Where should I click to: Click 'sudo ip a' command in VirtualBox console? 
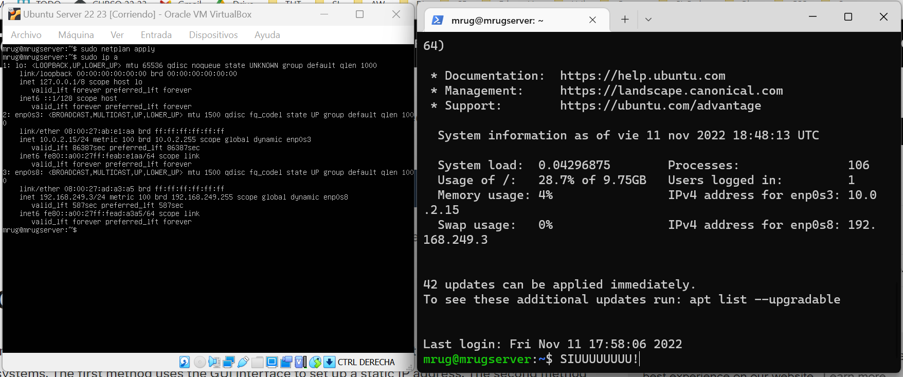tap(99, 57)
